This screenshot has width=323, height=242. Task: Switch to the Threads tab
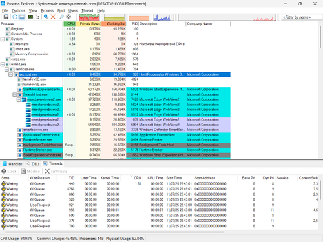53,164
